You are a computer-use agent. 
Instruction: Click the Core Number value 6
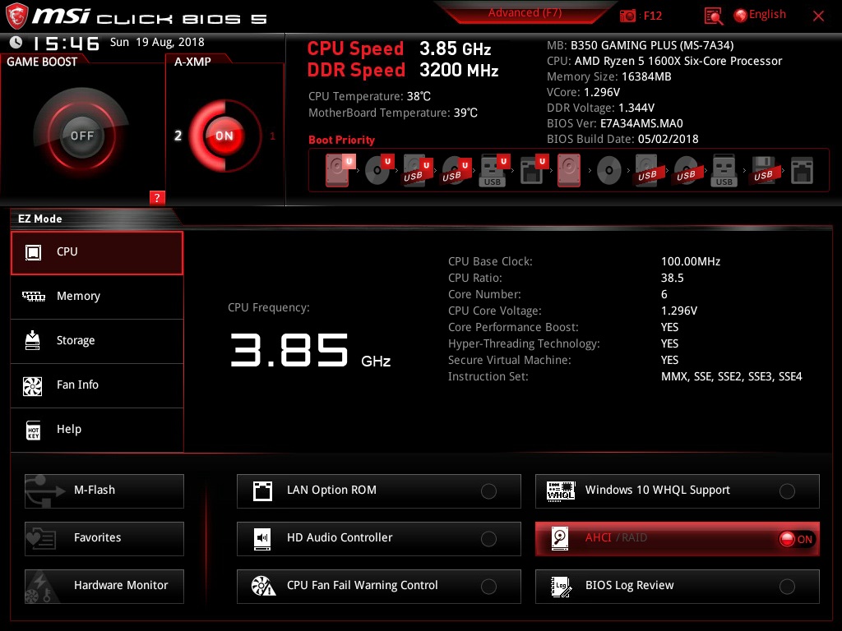point(664,295)
